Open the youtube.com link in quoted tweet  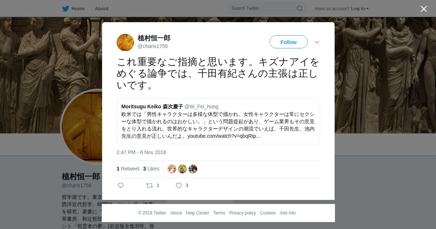[x=224, y=136]
